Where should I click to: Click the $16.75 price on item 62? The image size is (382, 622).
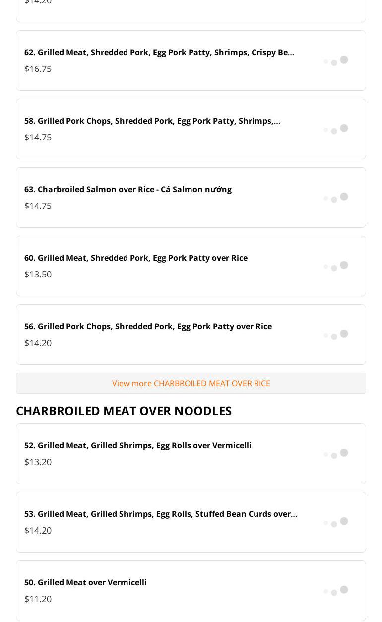pos(38,69)
